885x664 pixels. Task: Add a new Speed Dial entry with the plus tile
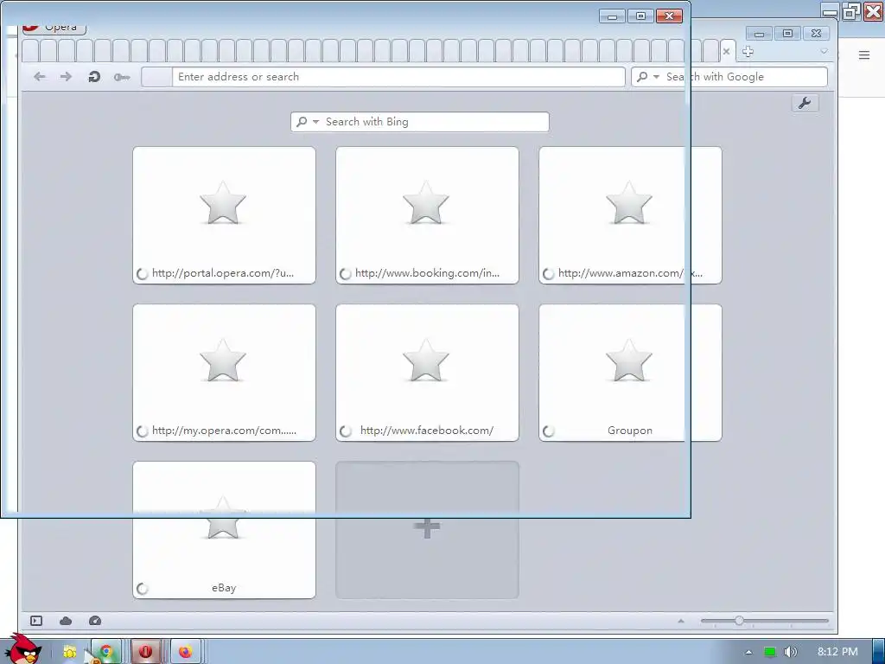click(x=427, y=530)
